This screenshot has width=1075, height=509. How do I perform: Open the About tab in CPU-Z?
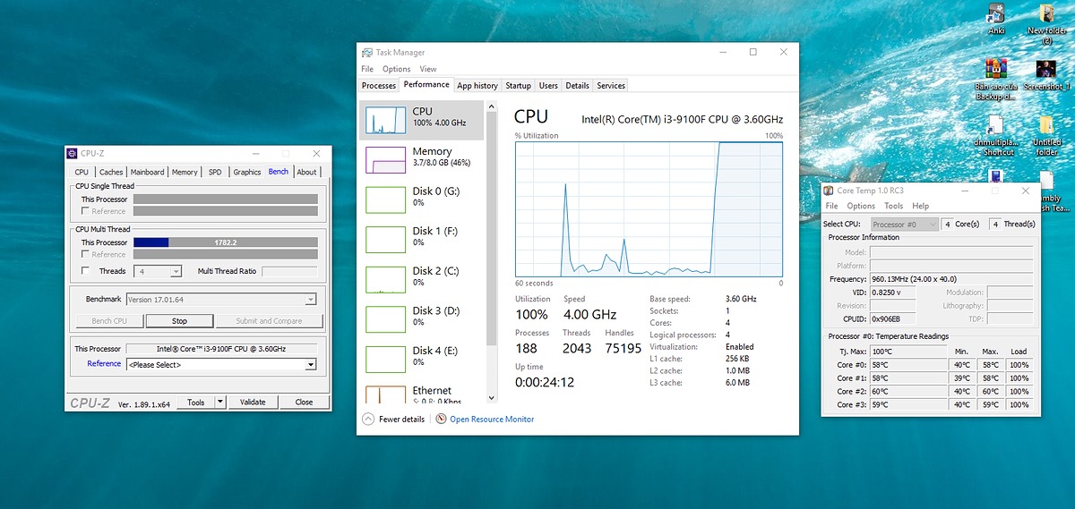click(306, 172)
